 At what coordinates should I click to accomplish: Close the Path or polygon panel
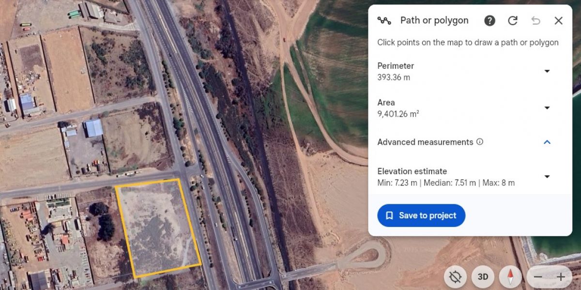point(558,20)
